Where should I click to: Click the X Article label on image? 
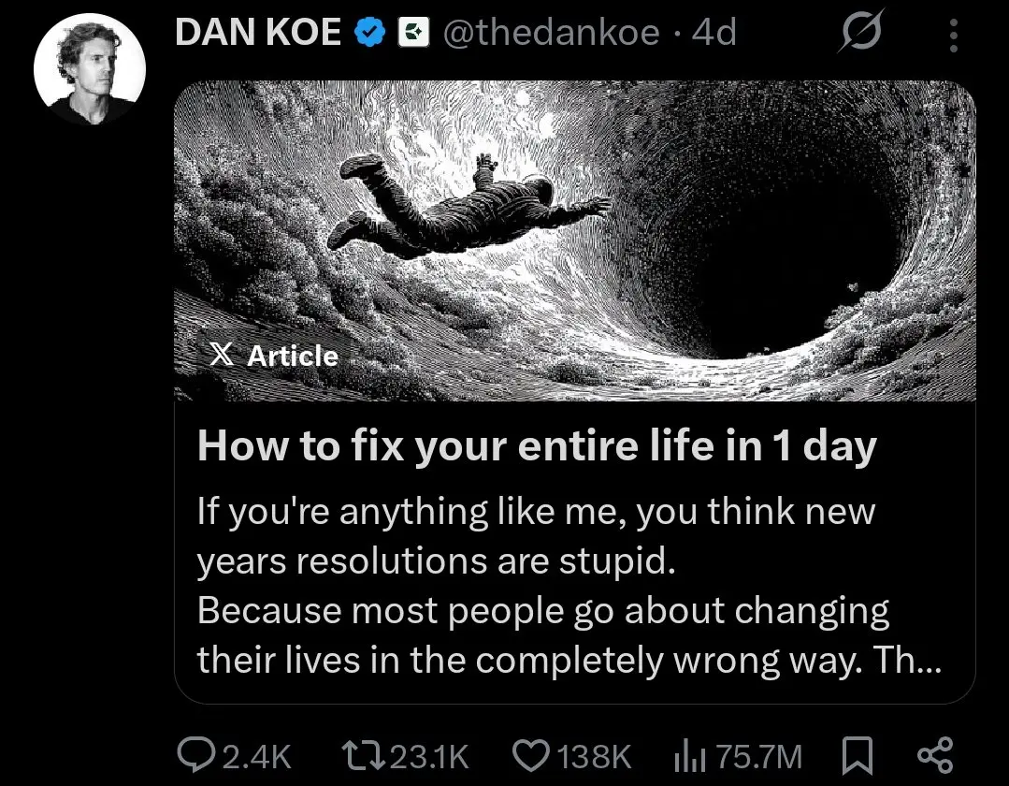(274, 356)
